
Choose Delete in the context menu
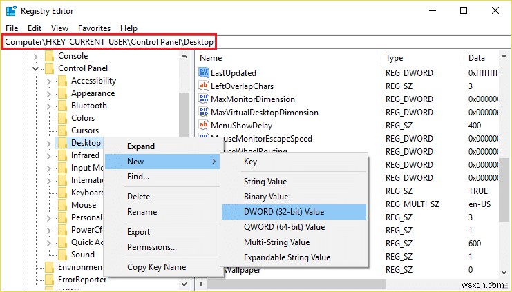(x=162, y=197)
